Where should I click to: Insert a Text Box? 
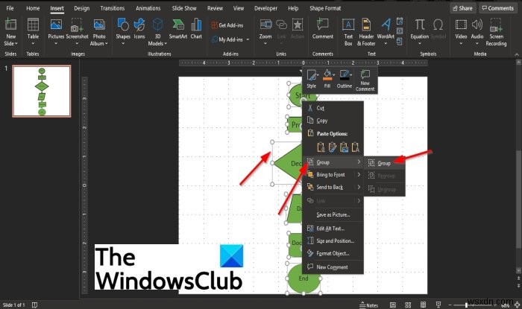[x=348, y=31]
